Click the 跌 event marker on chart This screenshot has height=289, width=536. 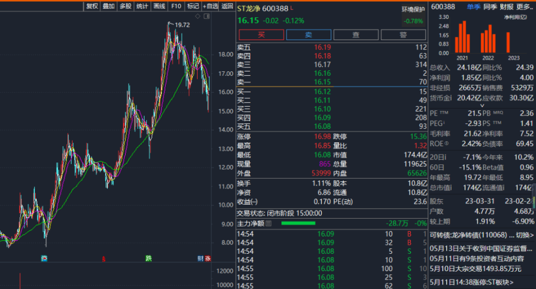click(x=149, y=258)
